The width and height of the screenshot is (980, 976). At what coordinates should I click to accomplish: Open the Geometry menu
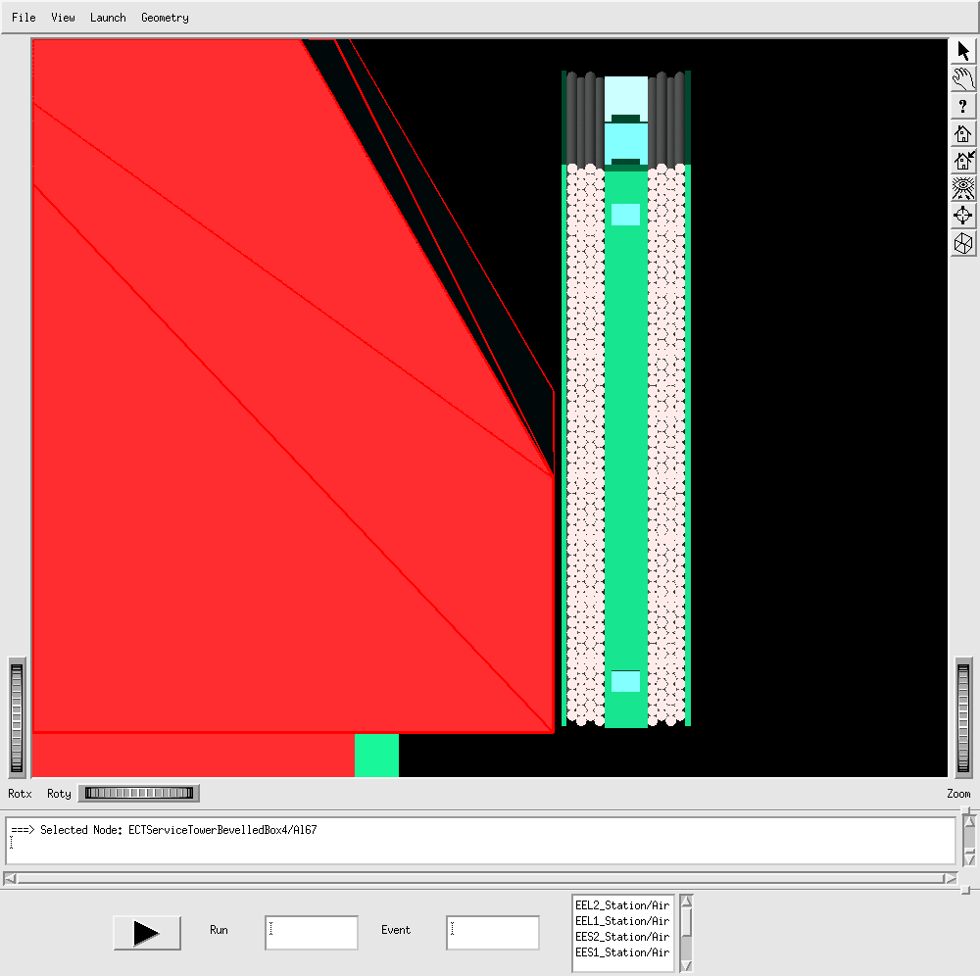tap(165, 18)
